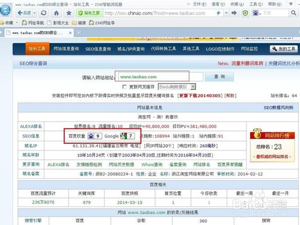Open 网址导航 bookmark
The image size is (300, 225).
pos(33,23)
